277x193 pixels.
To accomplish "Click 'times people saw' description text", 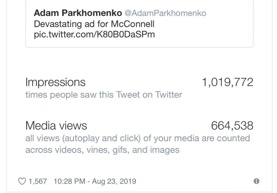I will 61,95.
